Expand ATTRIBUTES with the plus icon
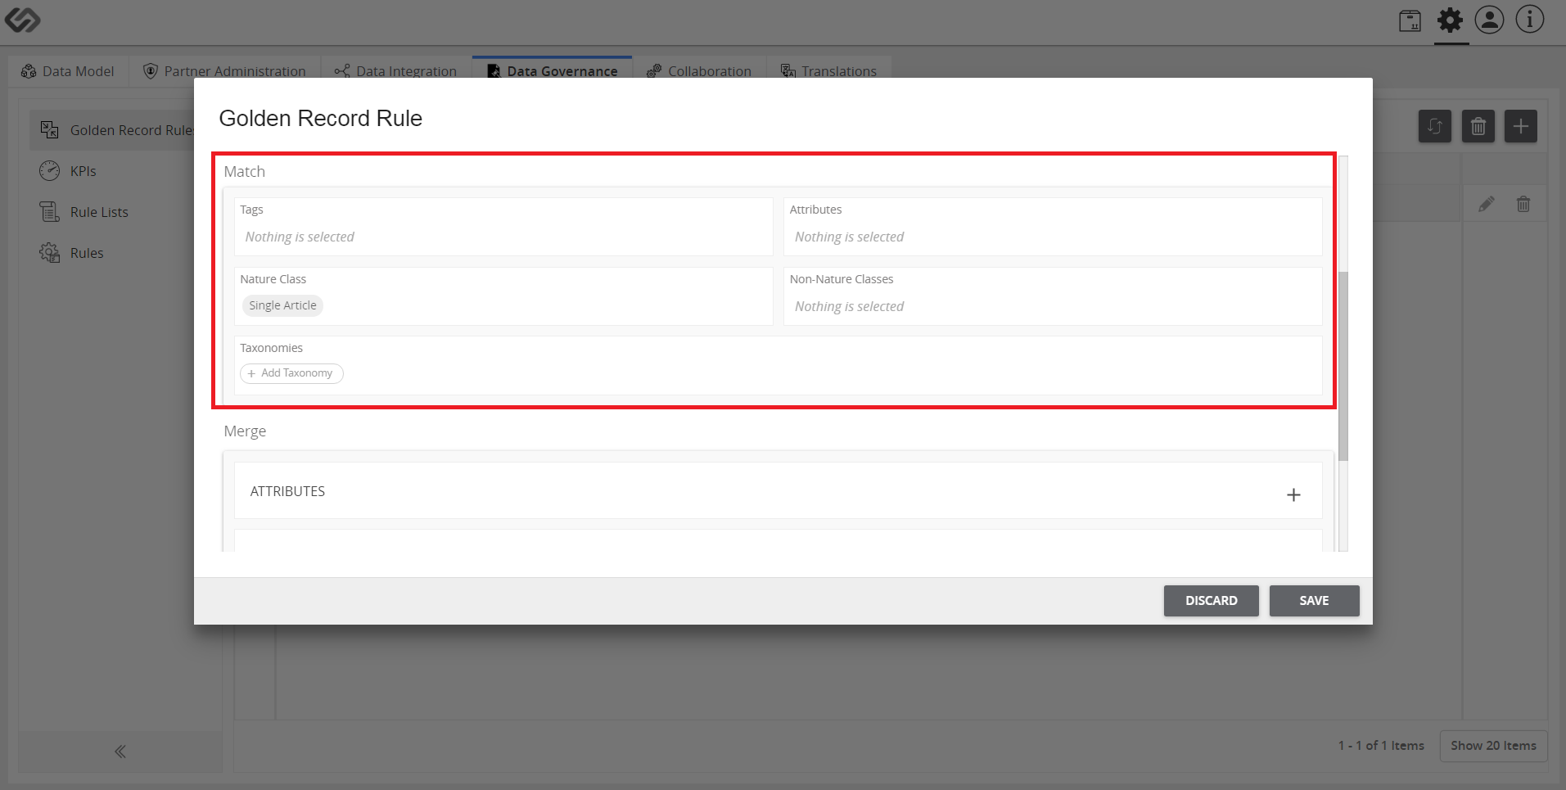The image size is (1566, 790). (x=1293, y=494)
